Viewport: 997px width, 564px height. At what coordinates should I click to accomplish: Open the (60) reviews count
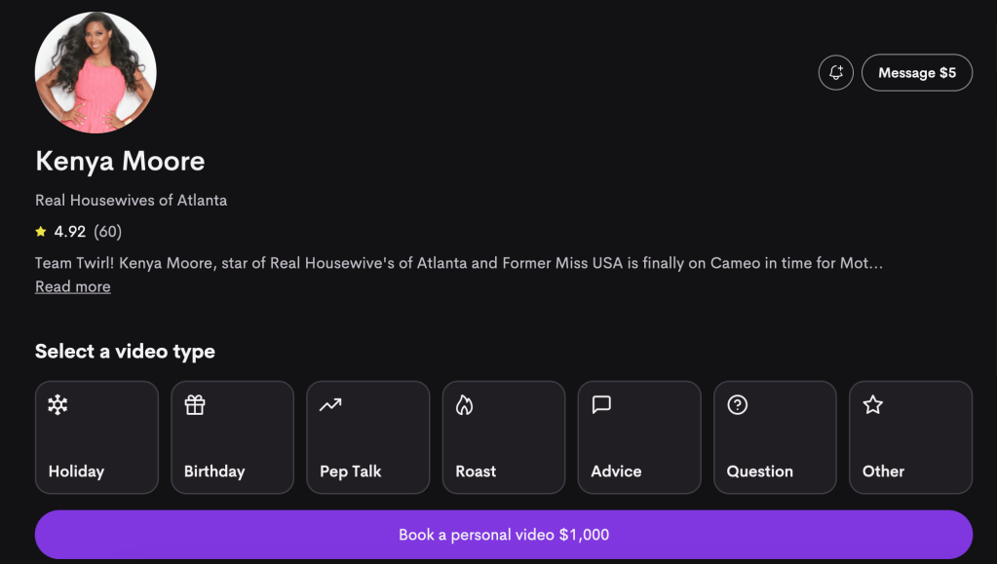point(108,232)
